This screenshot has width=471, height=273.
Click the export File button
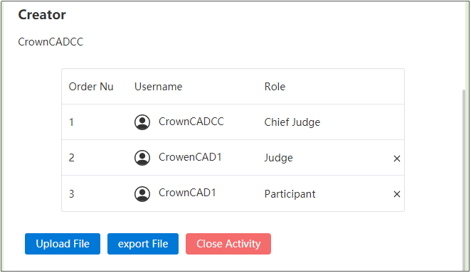(x=143, y=244)
